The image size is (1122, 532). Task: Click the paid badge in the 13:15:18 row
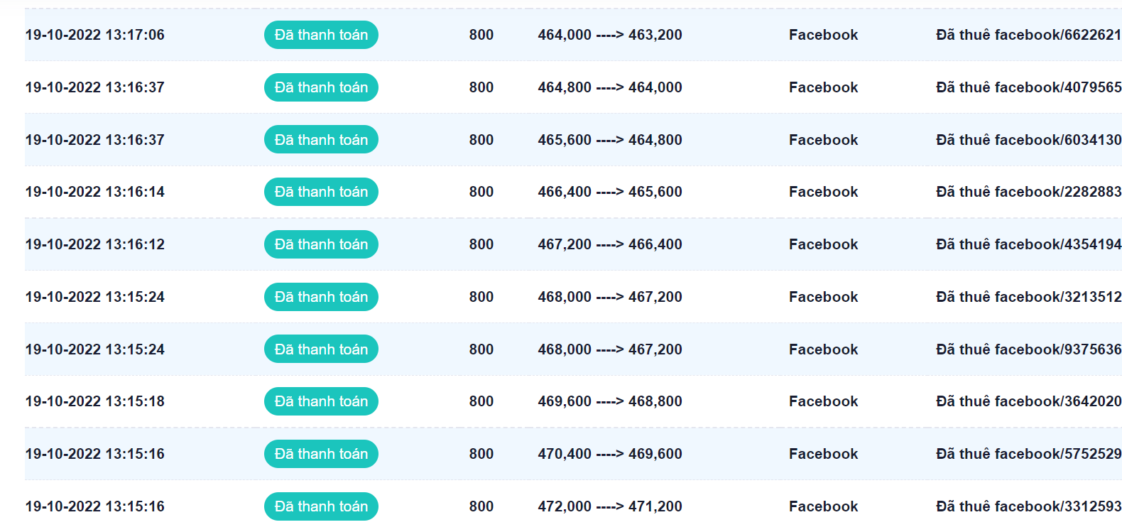coord(321,401)
